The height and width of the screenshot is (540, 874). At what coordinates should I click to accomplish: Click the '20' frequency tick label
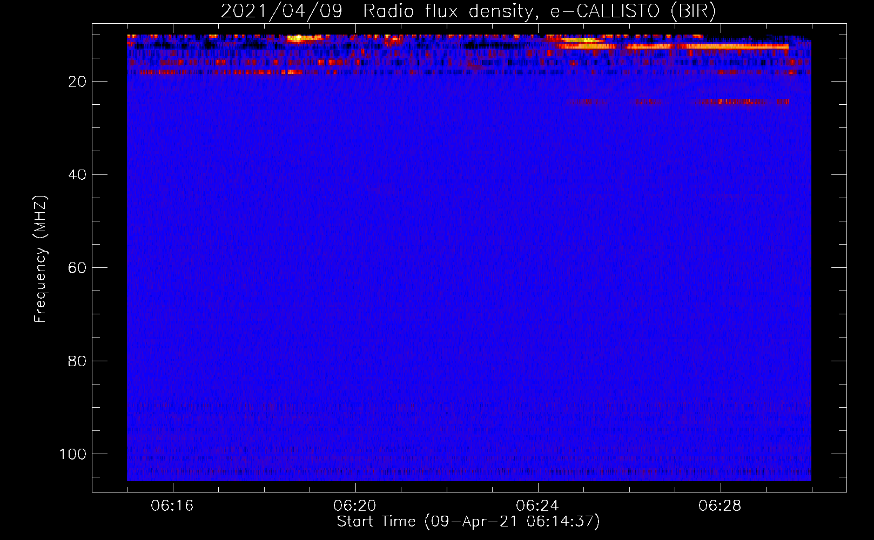[77, 82]
